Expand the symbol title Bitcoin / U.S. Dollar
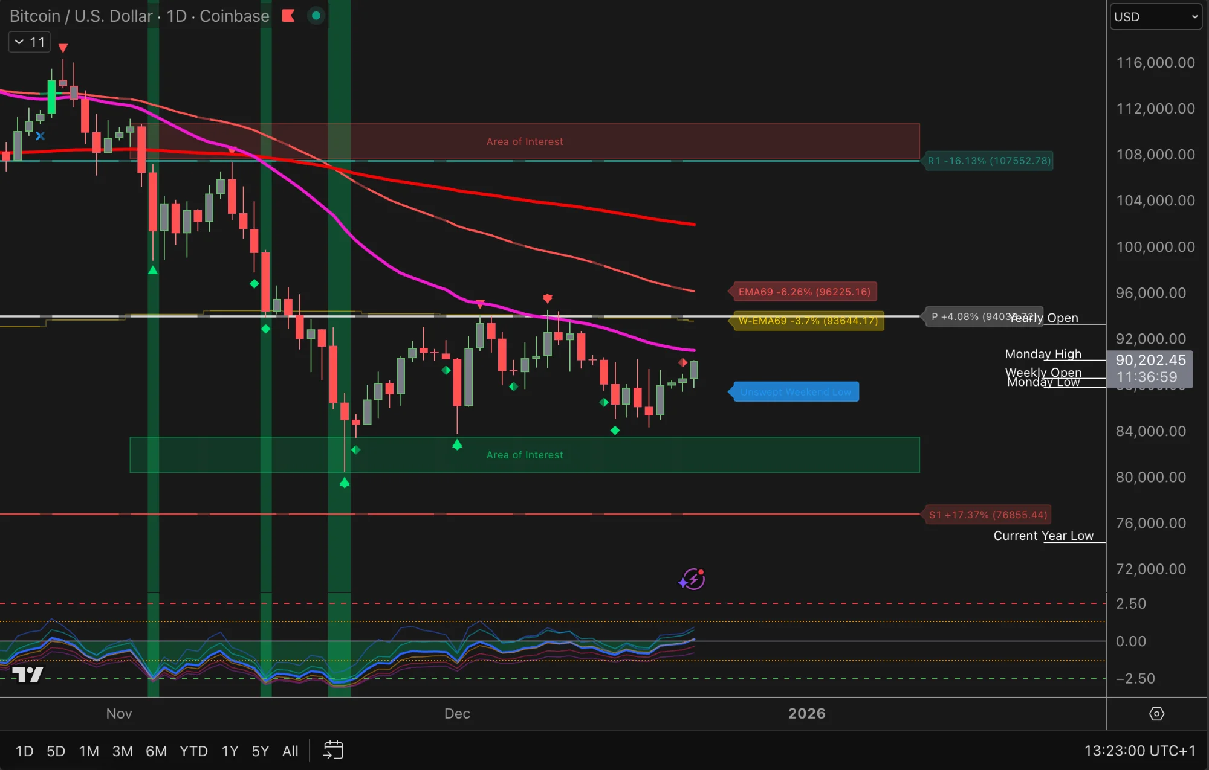This screenshot has width=1209, height=770. click(138, 16)
